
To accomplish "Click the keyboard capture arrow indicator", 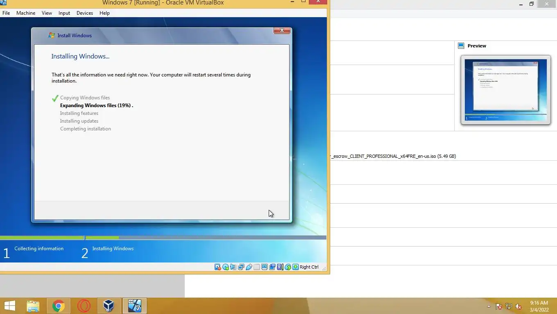I will 295,267.
